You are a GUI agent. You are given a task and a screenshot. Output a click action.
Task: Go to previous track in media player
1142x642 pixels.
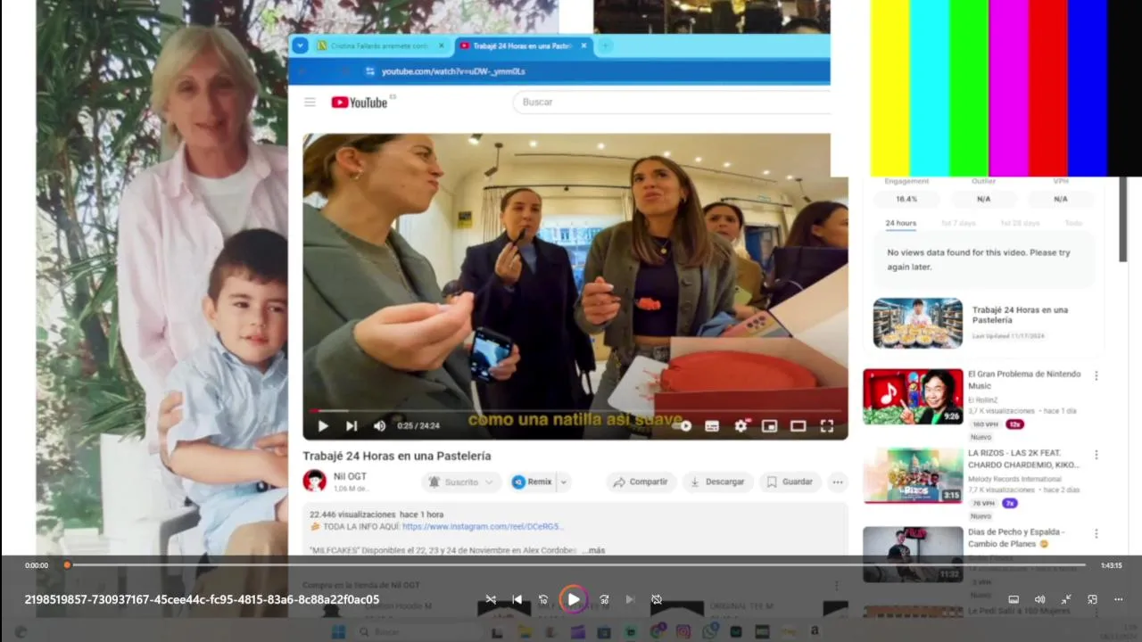(517, 599)
